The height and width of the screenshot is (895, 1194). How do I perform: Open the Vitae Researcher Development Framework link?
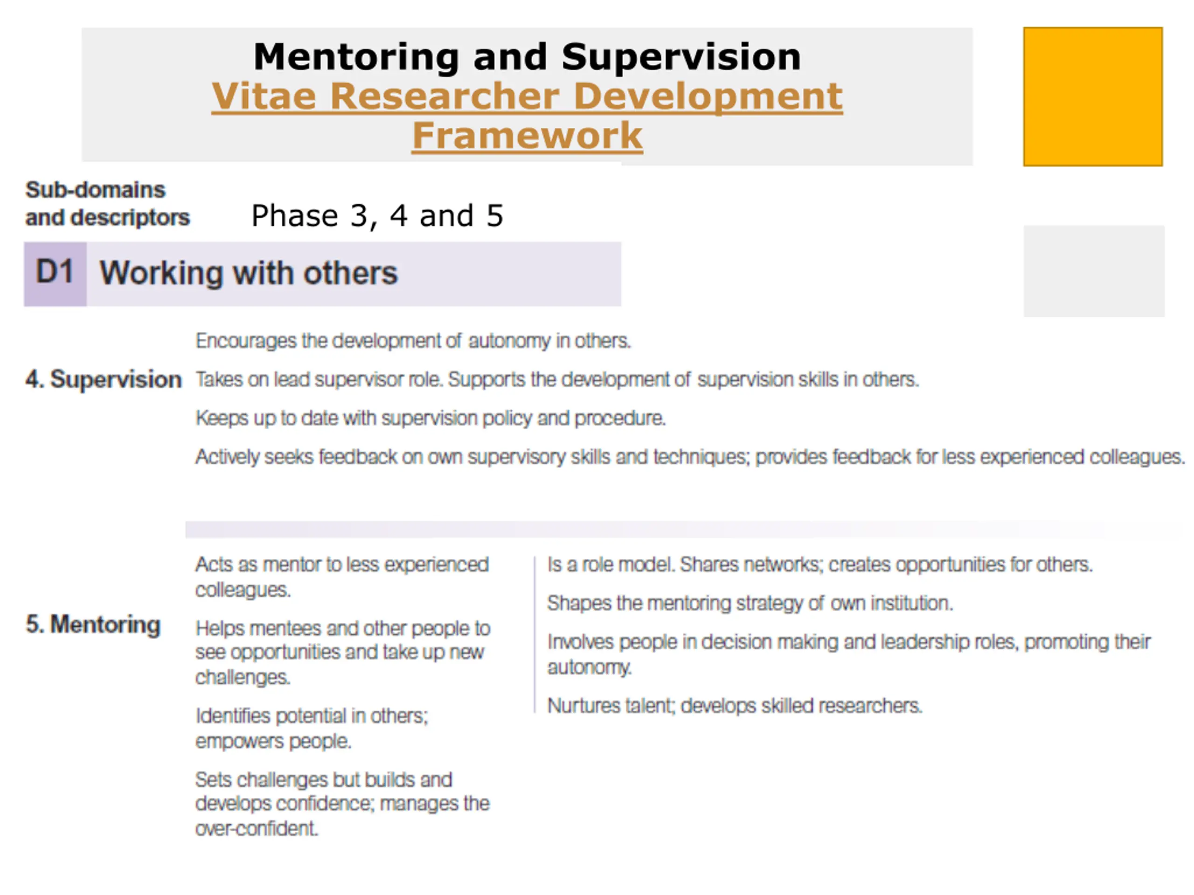pyautogui.click(x=527, y=97)
